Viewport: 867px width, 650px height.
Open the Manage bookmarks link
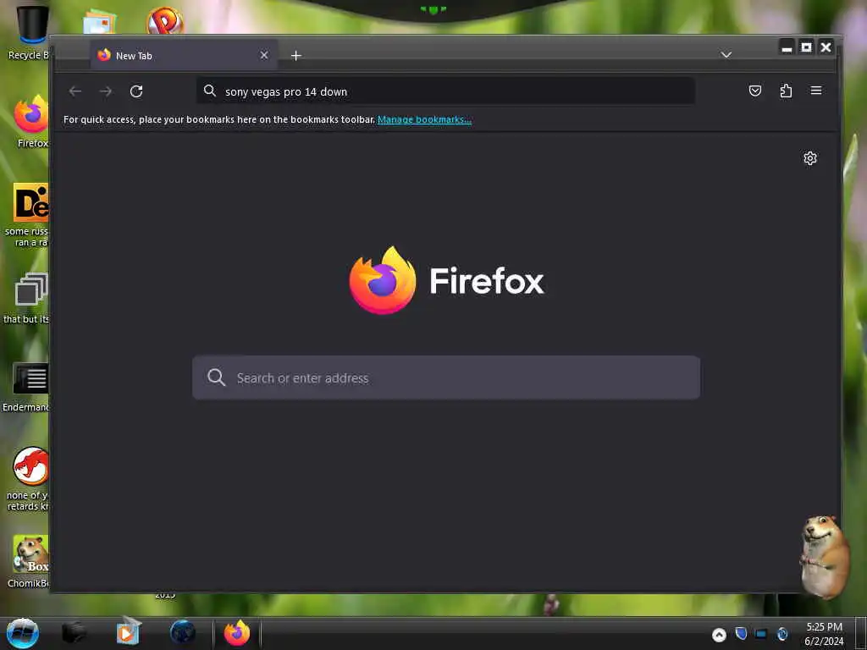click(x=424, y=119)
